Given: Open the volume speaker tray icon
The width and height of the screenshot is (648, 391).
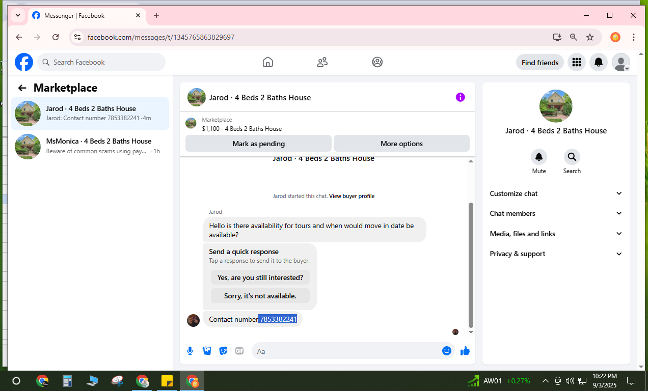Looking at the screenshot, I should click(x=570, y=381).
